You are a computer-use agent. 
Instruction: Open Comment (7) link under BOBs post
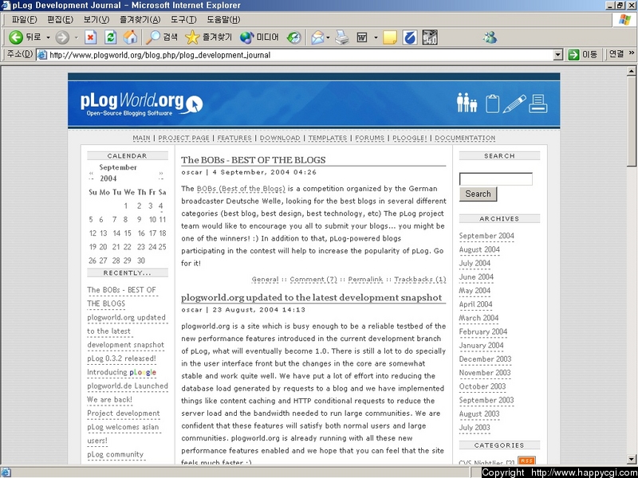313,280
